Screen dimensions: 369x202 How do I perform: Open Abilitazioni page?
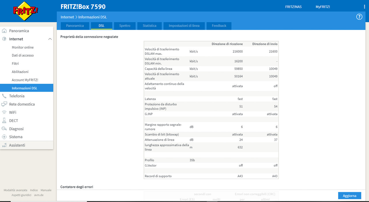(x=20, y=72)
